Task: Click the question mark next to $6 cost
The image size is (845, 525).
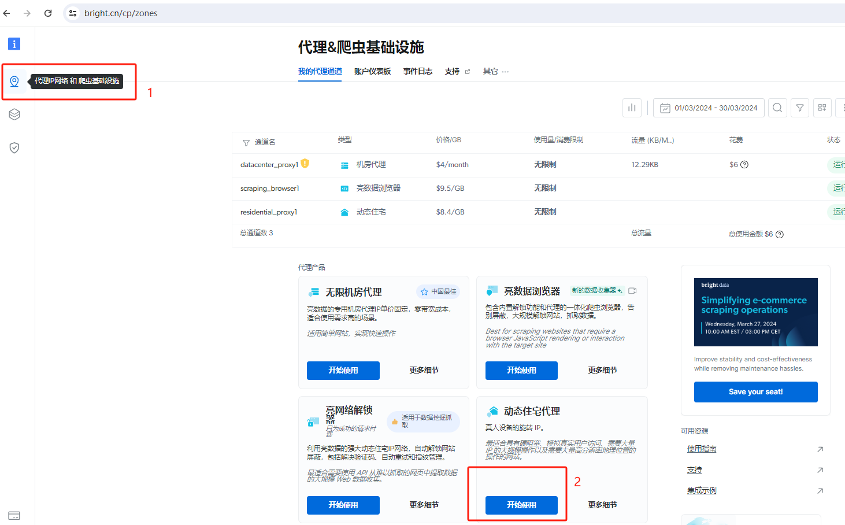Action: (x=745, y=164)
